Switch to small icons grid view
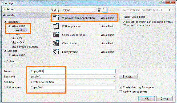 pos(99,10)
